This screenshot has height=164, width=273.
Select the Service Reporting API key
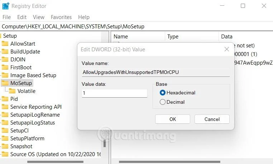click(36, 107)
